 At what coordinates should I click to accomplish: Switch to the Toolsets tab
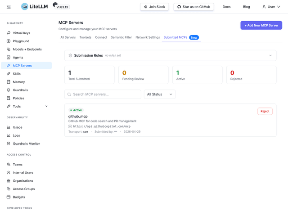85,37
